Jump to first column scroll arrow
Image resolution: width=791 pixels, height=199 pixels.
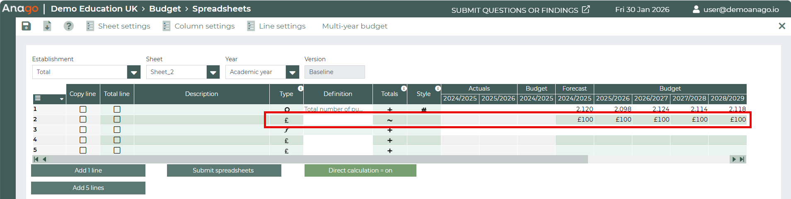click(x=36, y=159)
